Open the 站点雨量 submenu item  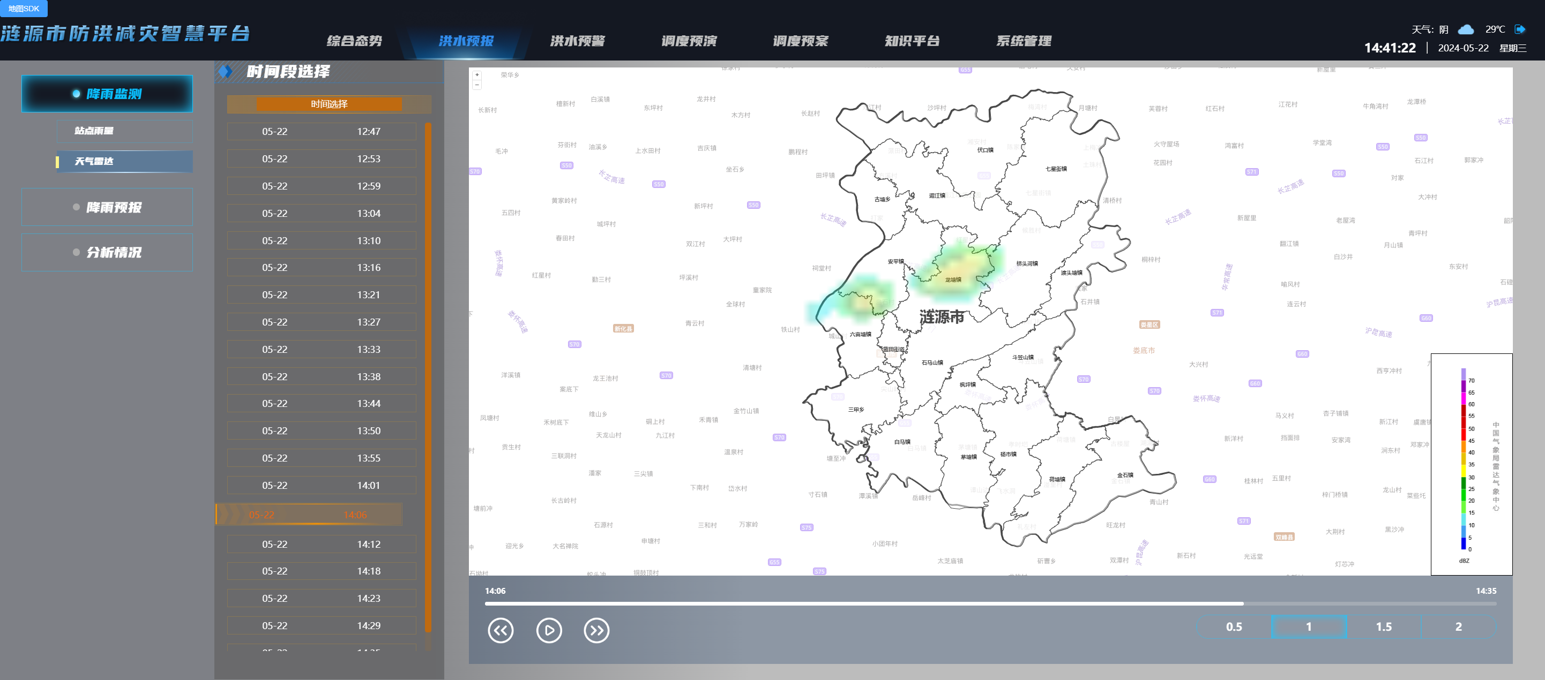pyautogui.click(x=125, y=131)
